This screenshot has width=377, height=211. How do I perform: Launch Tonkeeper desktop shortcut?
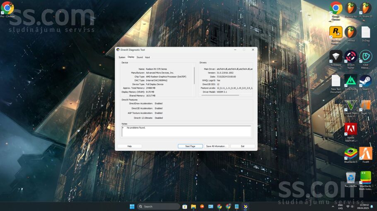pos(336,58)
